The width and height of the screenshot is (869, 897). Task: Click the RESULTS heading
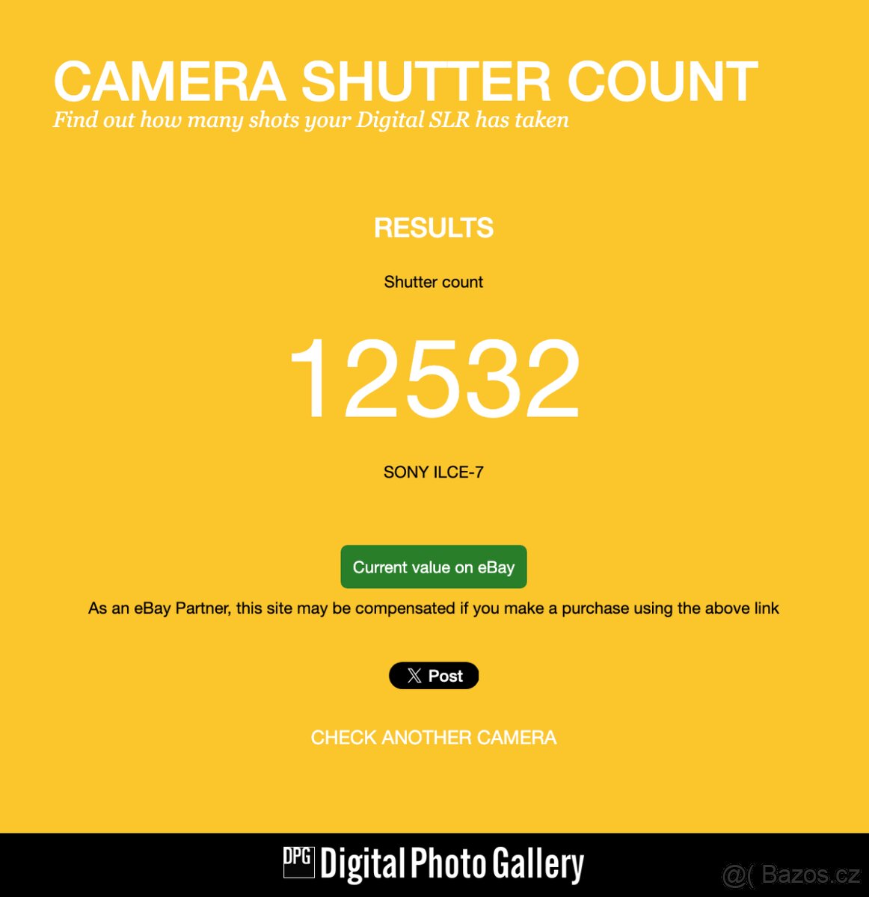click(x=434, y=228)
